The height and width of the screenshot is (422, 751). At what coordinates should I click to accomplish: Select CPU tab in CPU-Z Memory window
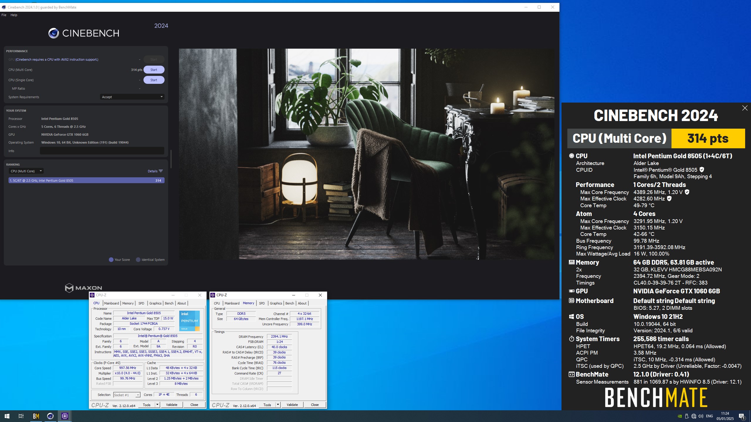pos(217,303)
